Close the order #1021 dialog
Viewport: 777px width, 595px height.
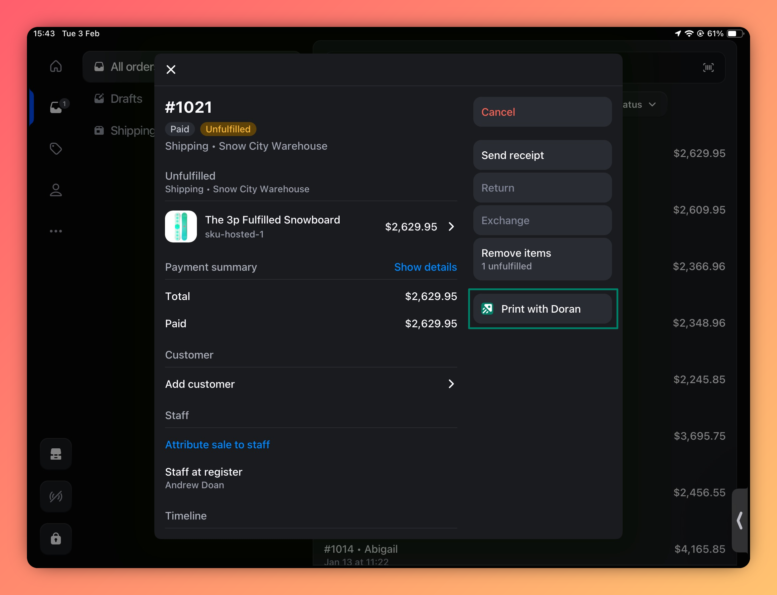click(171, 70)
